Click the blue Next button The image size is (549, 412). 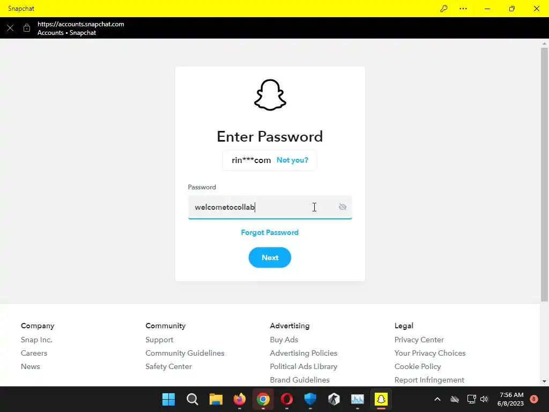(x=270, y=257)
